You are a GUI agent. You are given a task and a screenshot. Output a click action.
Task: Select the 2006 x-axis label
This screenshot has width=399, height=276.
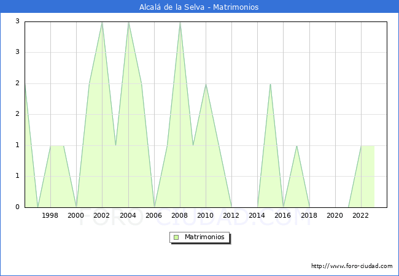[x=153, y=215]
